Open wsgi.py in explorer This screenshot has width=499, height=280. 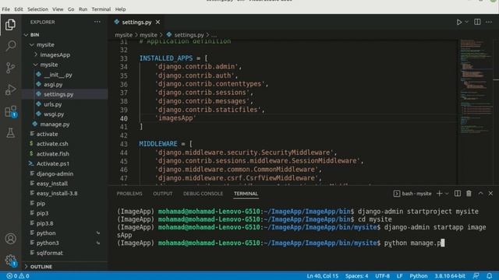point(54,114)
